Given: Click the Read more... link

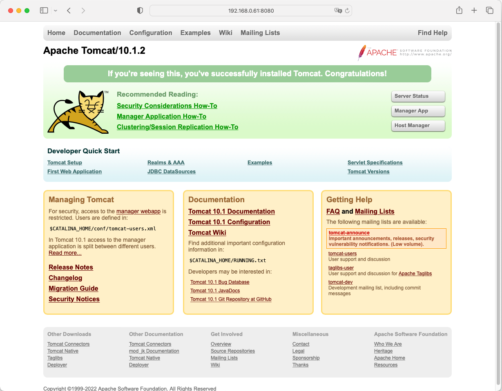Looking at the screenshot, I should 65,253.
